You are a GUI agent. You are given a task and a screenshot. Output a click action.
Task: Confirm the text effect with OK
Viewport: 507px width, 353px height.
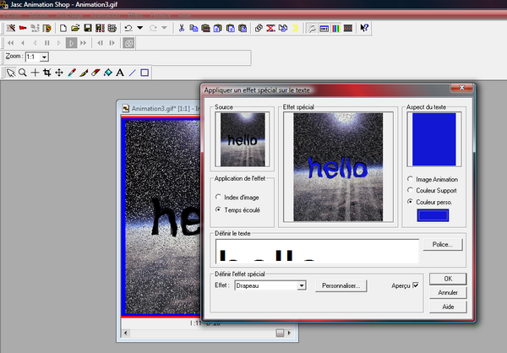coord(448,279)
